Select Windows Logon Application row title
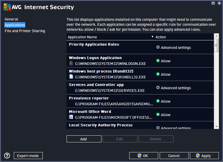The height and width of the screenshot is (162, 223). 95,58
